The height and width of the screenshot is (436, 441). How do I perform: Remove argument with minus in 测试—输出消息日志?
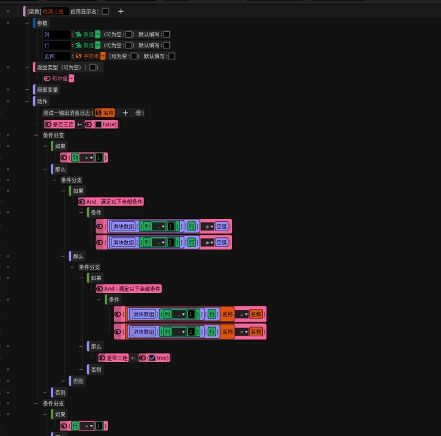tap(138, 113)
